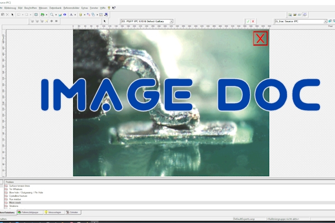Click the paste clipboard toolbar icon
The image size is (335, 223).
pos(3,14)
